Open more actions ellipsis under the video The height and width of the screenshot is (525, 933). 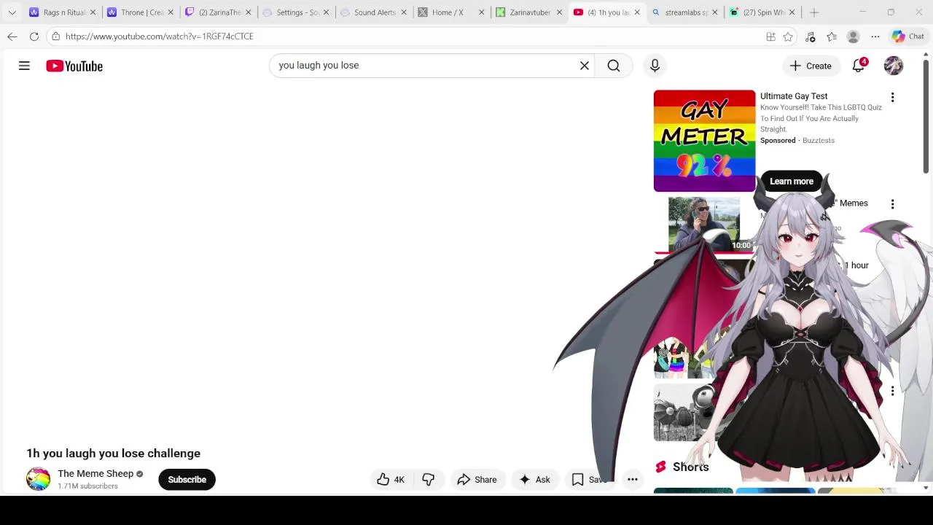(x=633, y=479)
